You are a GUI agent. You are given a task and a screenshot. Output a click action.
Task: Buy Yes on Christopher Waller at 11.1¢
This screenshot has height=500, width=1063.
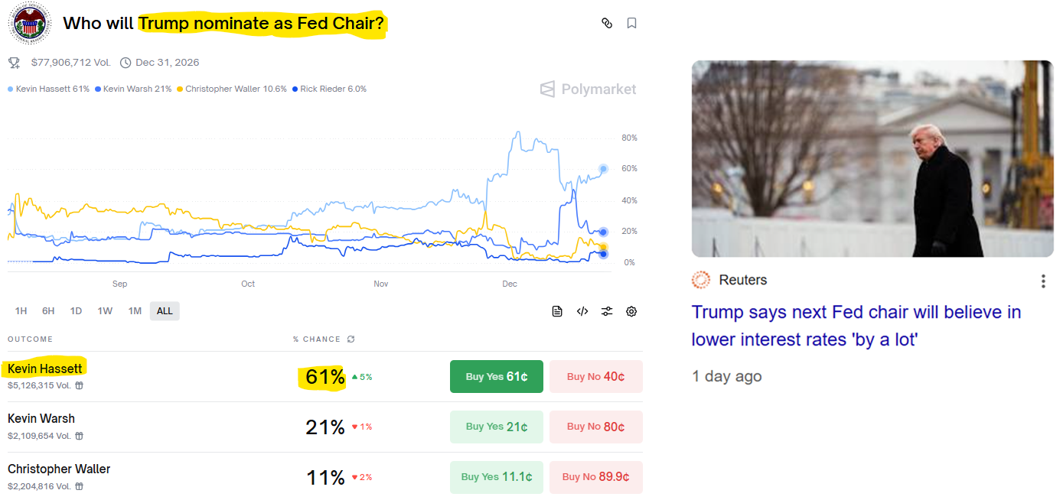(496, 477)
